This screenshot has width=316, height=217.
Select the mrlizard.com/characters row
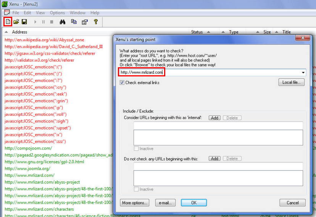(x=39, y=209)
